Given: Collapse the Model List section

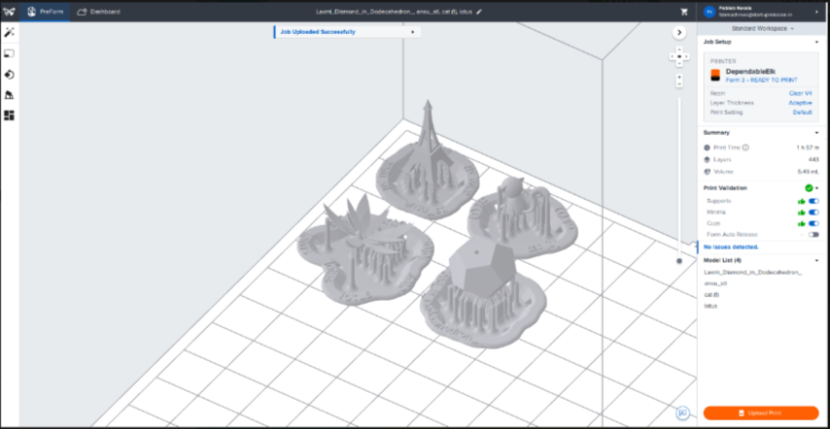Looking at the screenshot, I should click(816, 260).
